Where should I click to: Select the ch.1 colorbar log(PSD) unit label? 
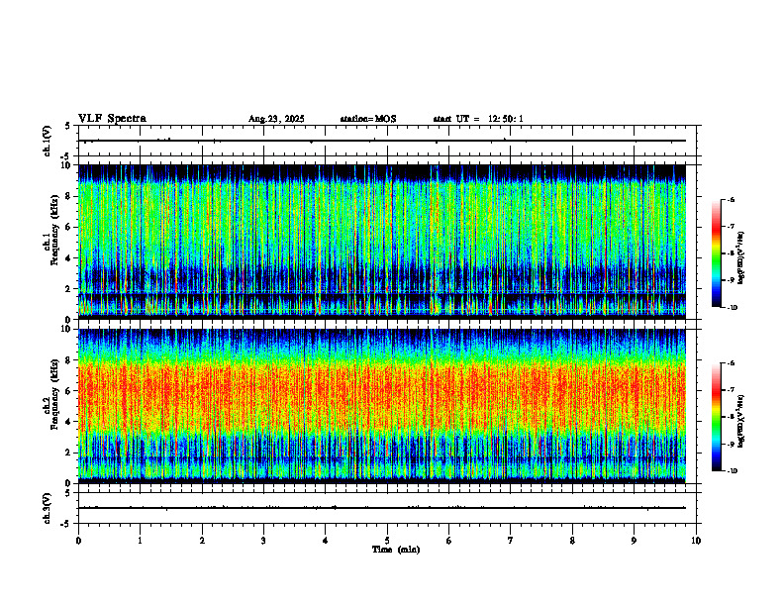pyautogui.click(x=741, y=258)
